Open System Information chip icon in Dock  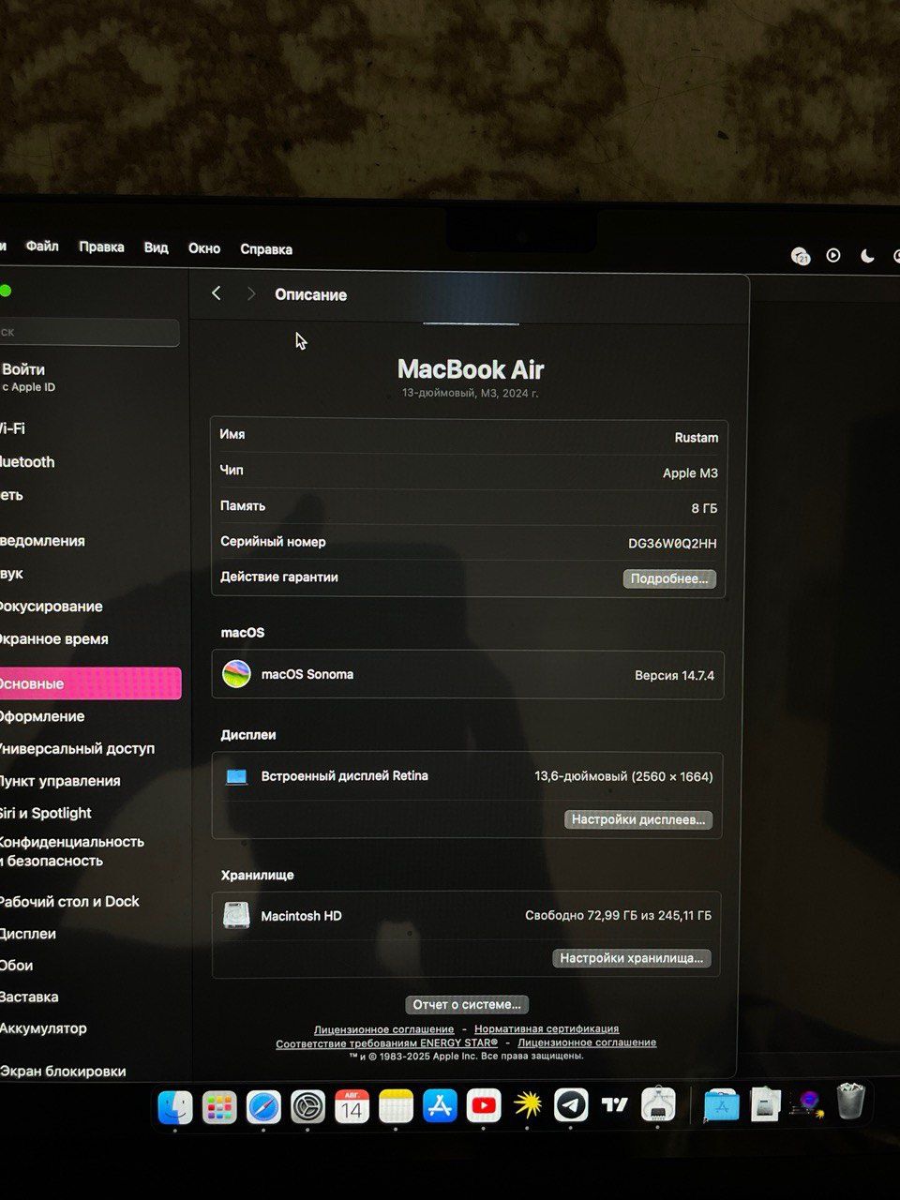[659, 1104]
